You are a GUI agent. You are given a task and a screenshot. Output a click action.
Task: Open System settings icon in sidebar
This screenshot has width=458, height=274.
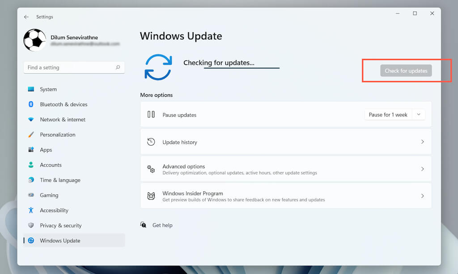[x=31, y=89]
